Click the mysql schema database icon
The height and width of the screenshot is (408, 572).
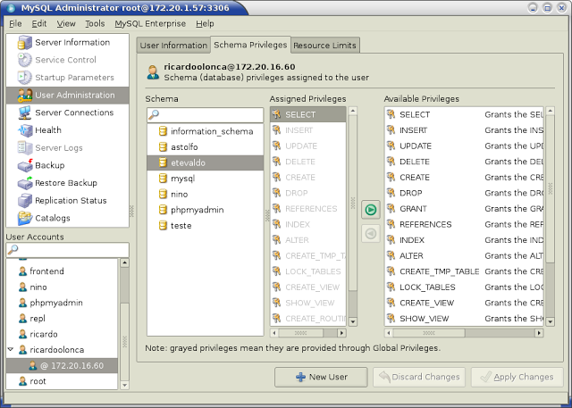(x=163, y=179)
